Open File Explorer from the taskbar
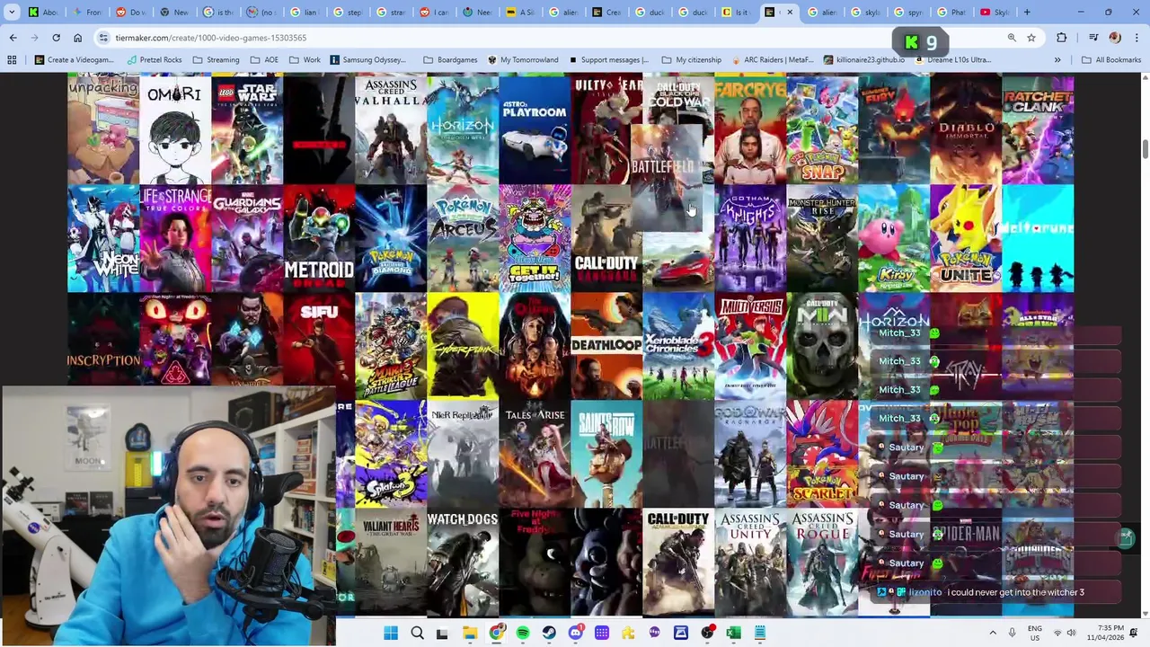This screenshot has height=647, width=1150. [x=470, y=634]
